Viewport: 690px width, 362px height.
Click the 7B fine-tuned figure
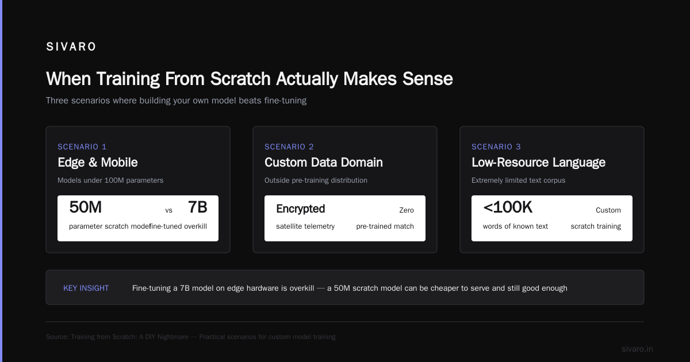click(x=197, y=207)
